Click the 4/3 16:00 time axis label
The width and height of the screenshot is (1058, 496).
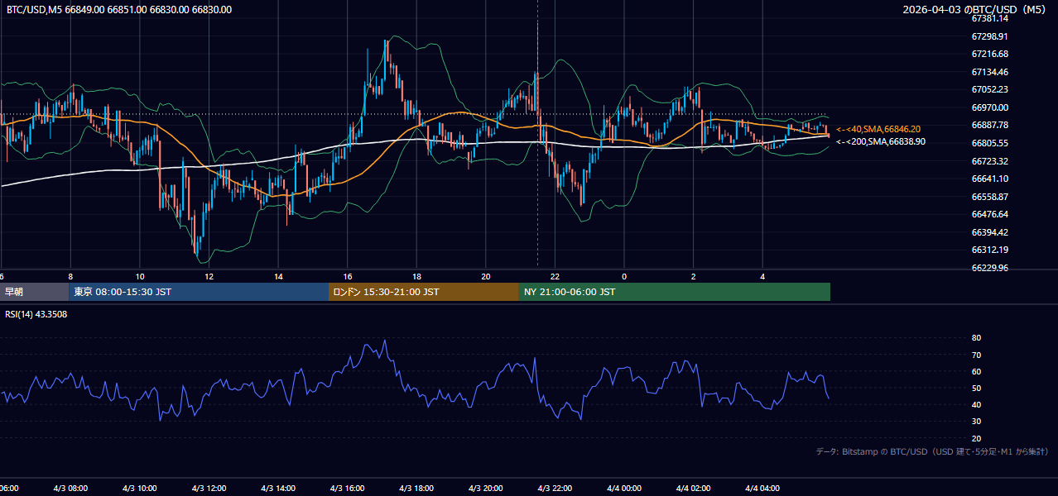coord(347,489)
